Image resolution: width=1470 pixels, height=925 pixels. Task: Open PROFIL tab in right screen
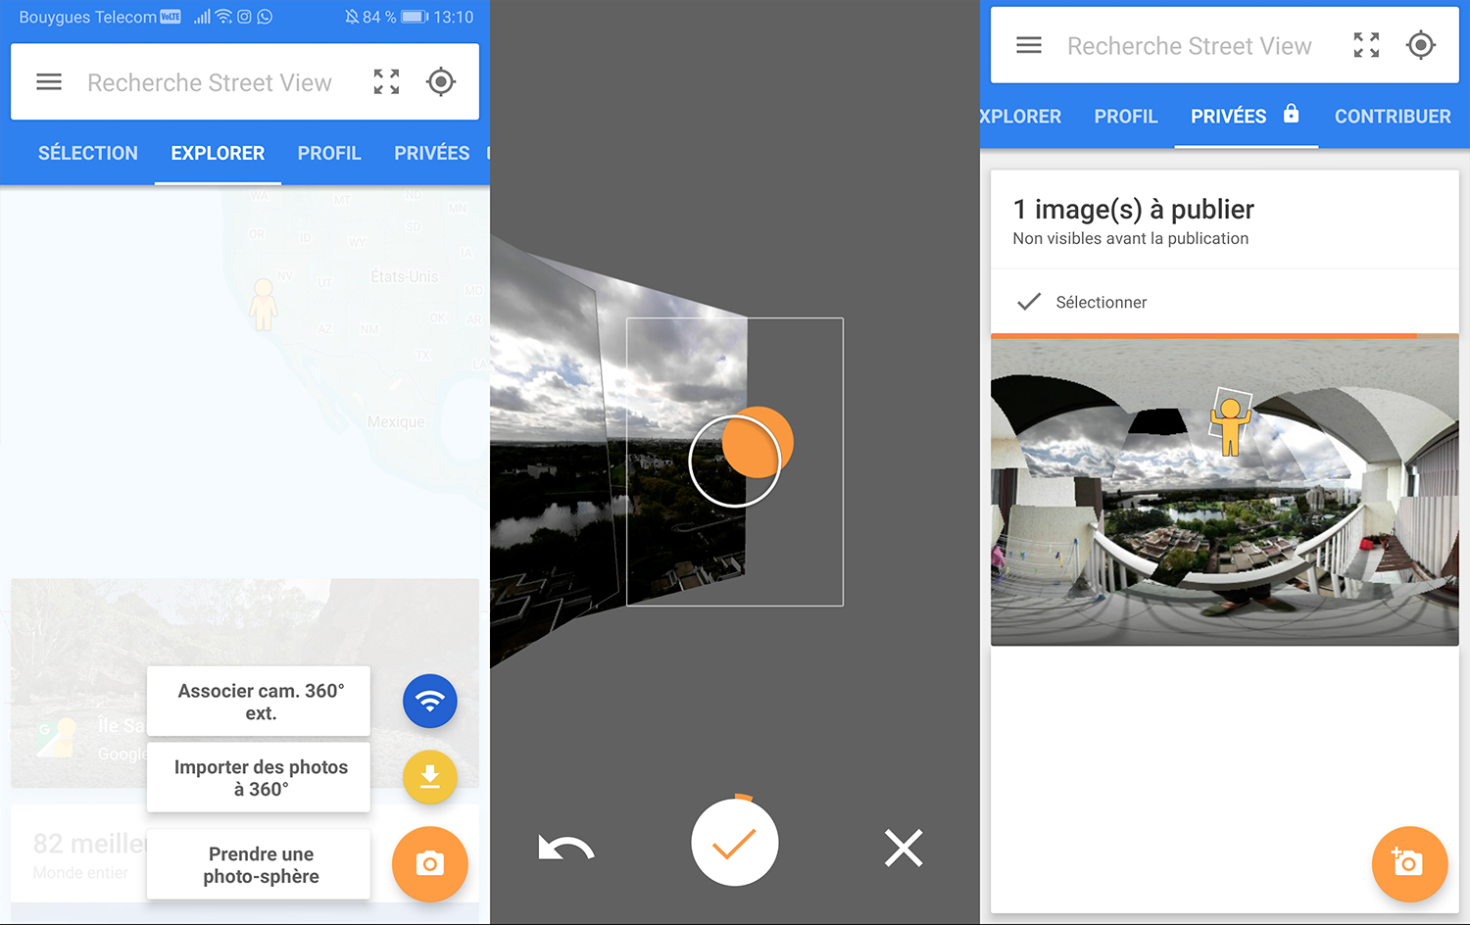1126,117
